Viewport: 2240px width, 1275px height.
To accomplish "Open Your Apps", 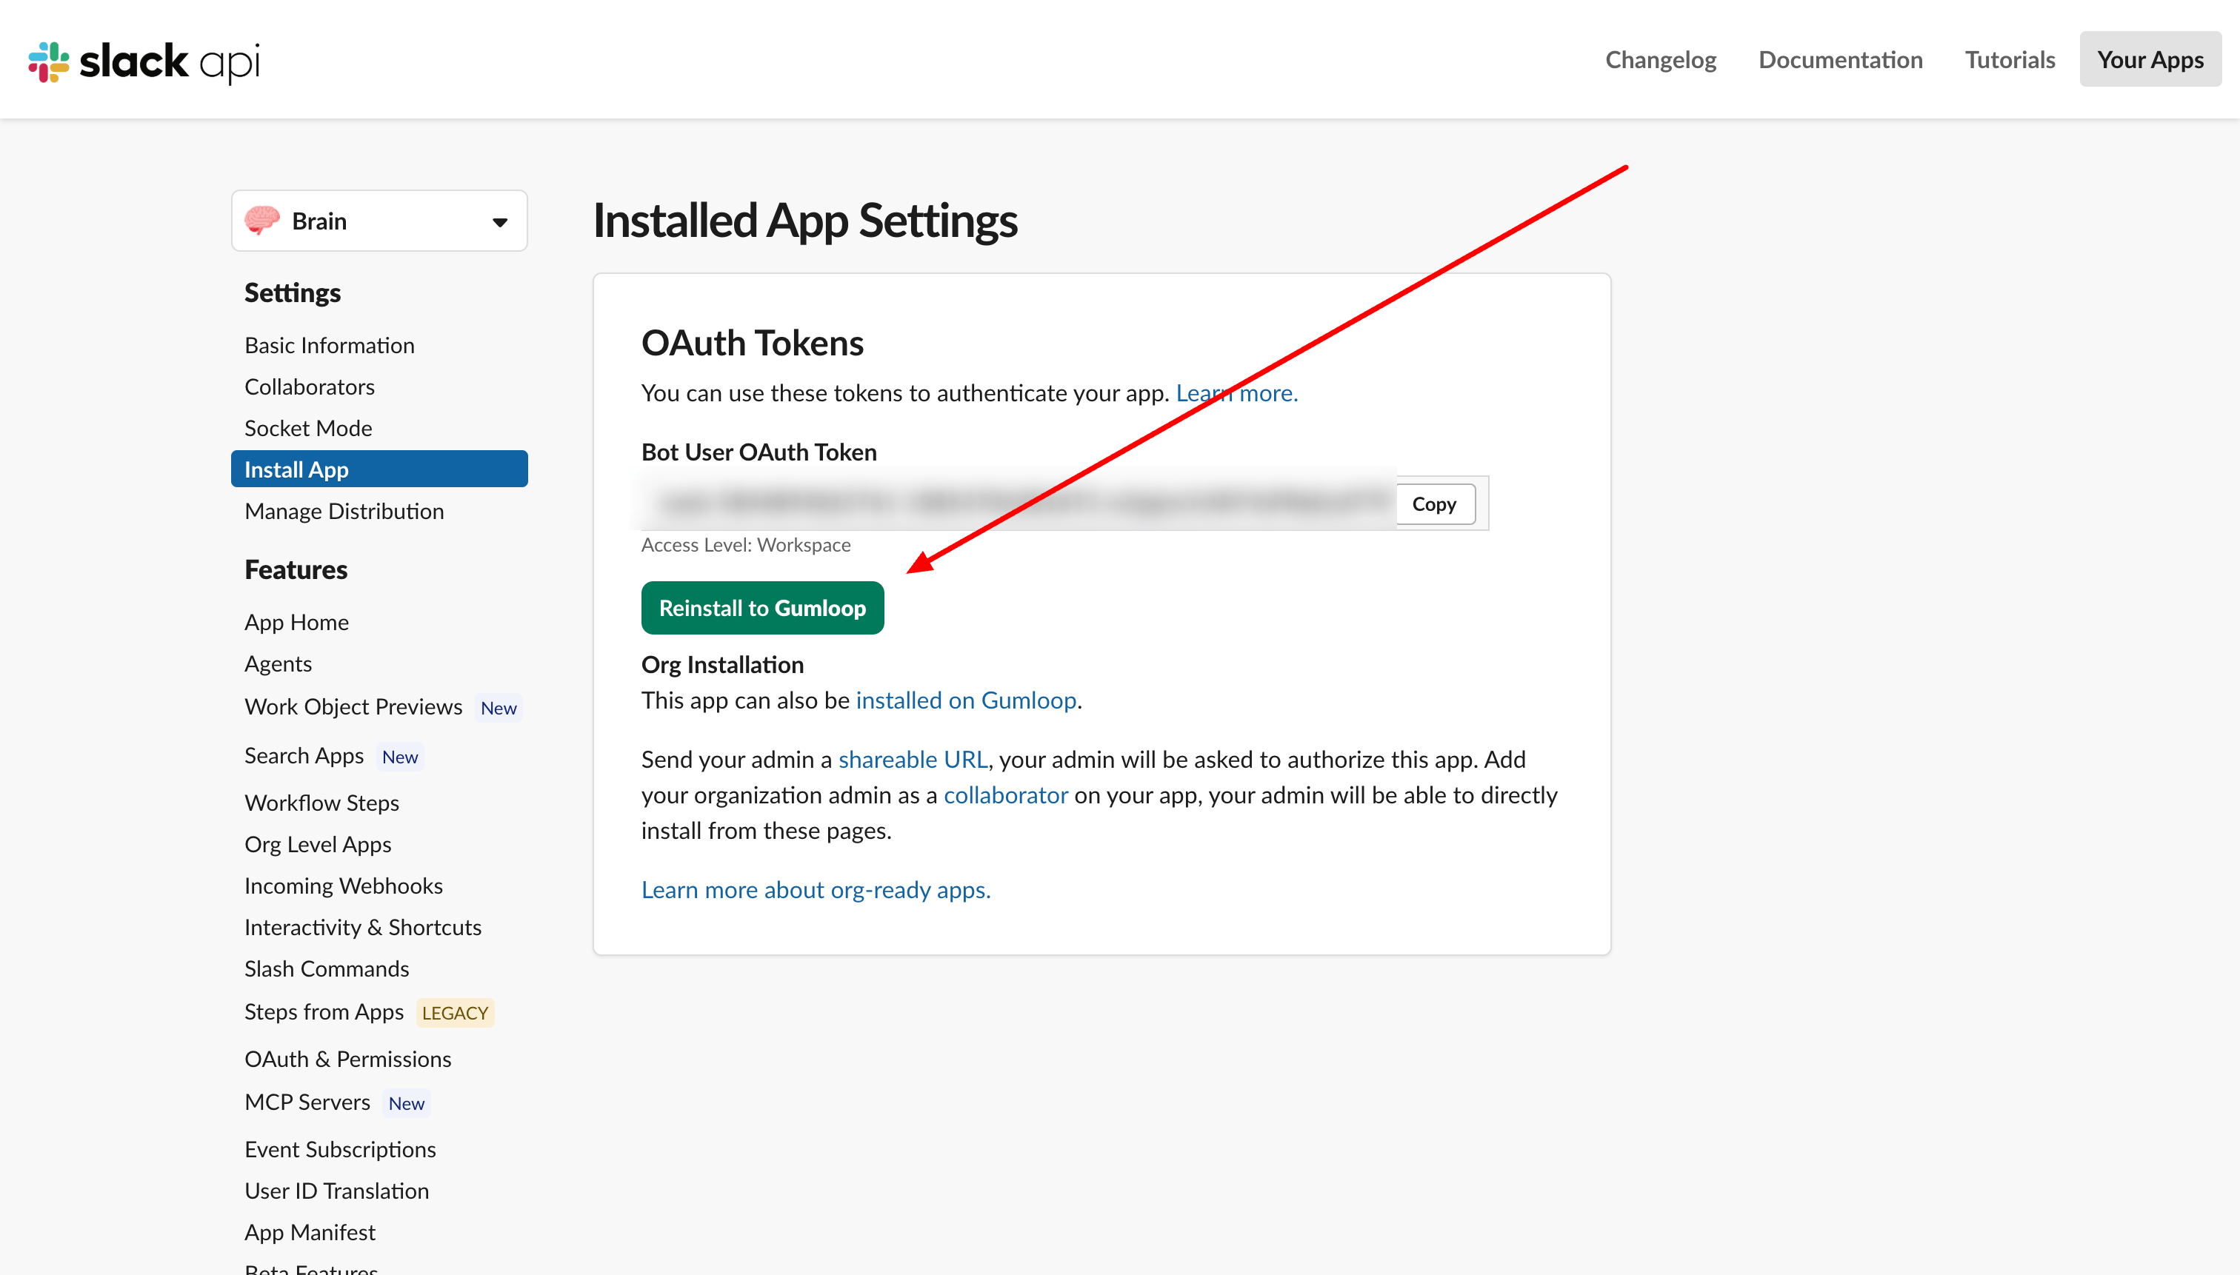I will 2150,59.
